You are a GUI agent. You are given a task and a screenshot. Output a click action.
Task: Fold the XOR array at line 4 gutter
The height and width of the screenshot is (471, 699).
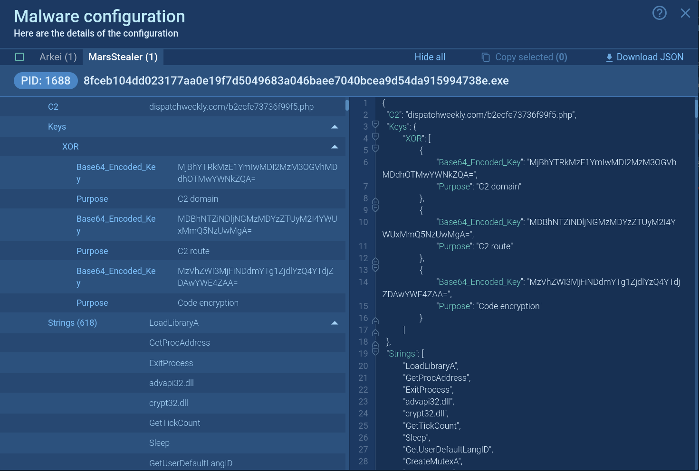click(x=375, y=137)
